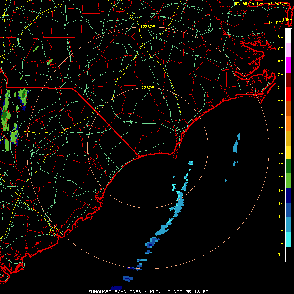Click the bright orange legend swatch
Screen dimensions: 294x294
(x=288, y=123)
